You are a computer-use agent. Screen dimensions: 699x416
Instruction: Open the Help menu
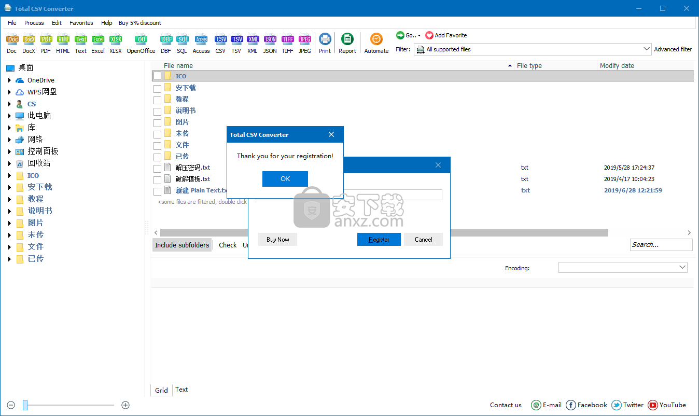pos(107,23)
